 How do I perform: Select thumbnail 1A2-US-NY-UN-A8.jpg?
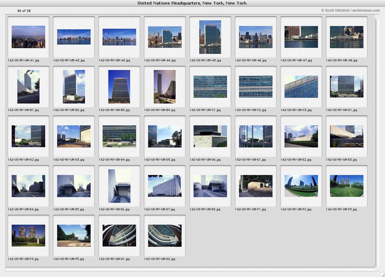point(347,37)
